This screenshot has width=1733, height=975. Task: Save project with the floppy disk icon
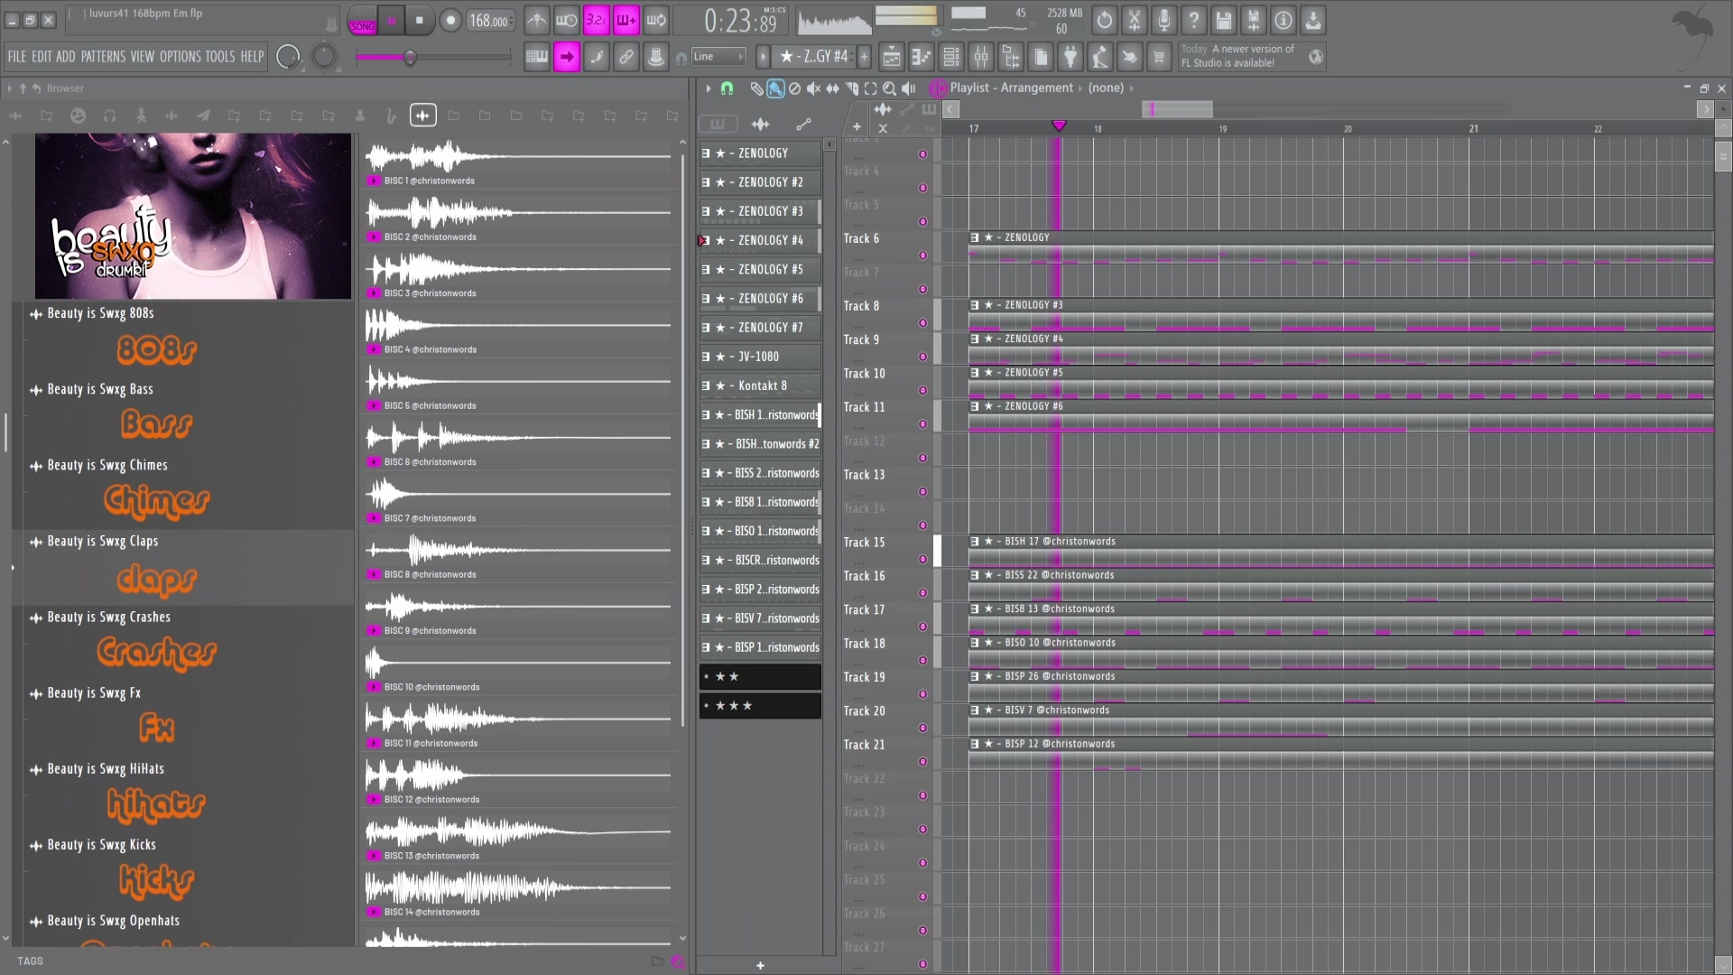coord(1224,20)
